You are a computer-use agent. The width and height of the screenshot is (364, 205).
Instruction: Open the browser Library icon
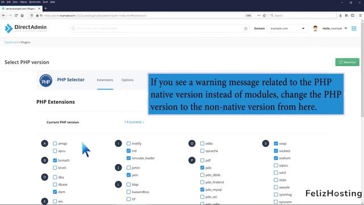(x=346, y=15)
